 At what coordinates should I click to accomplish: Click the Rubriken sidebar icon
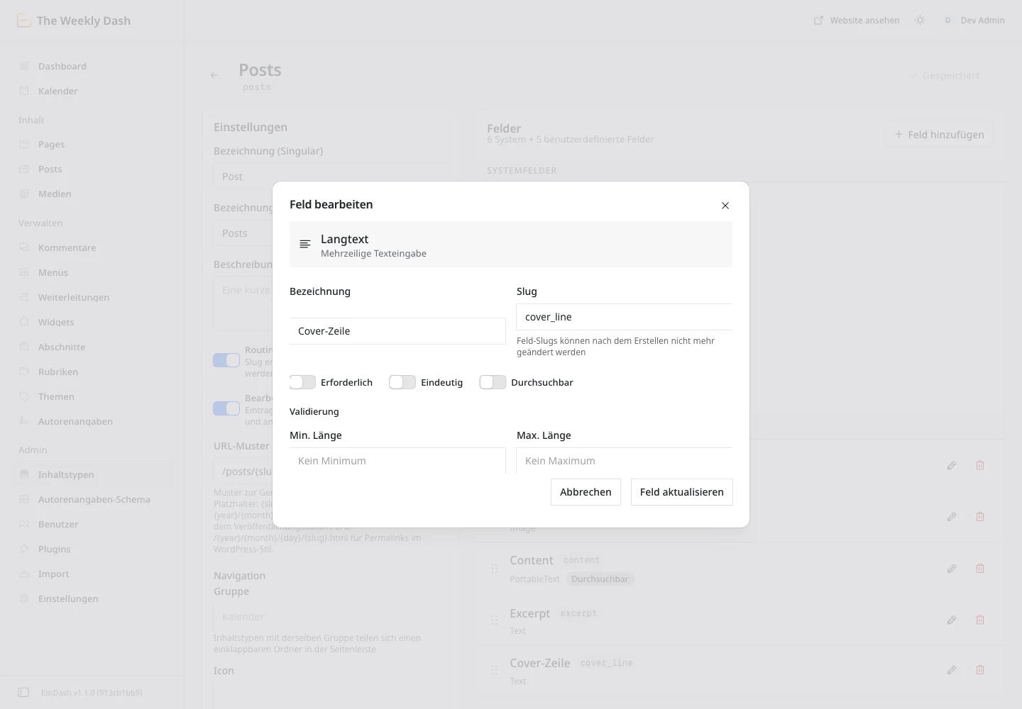(x=24, y=372)
